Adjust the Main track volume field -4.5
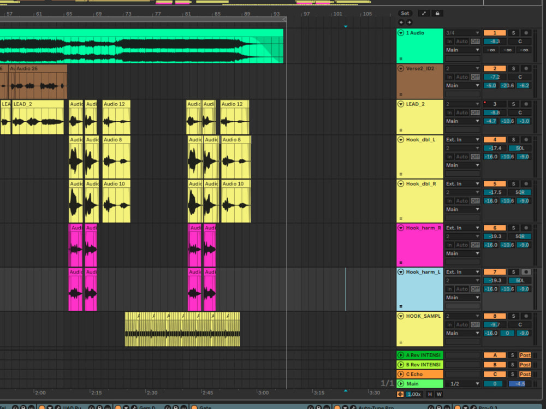 point(520,383)
